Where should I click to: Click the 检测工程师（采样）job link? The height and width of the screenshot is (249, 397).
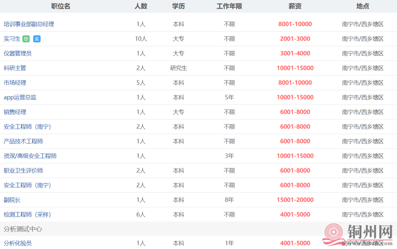[27, 215]
